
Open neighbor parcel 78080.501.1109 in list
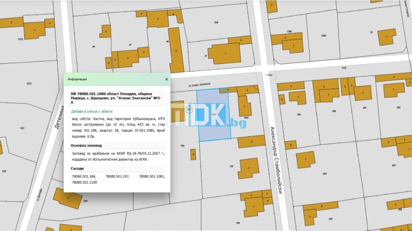pos(84,182)
